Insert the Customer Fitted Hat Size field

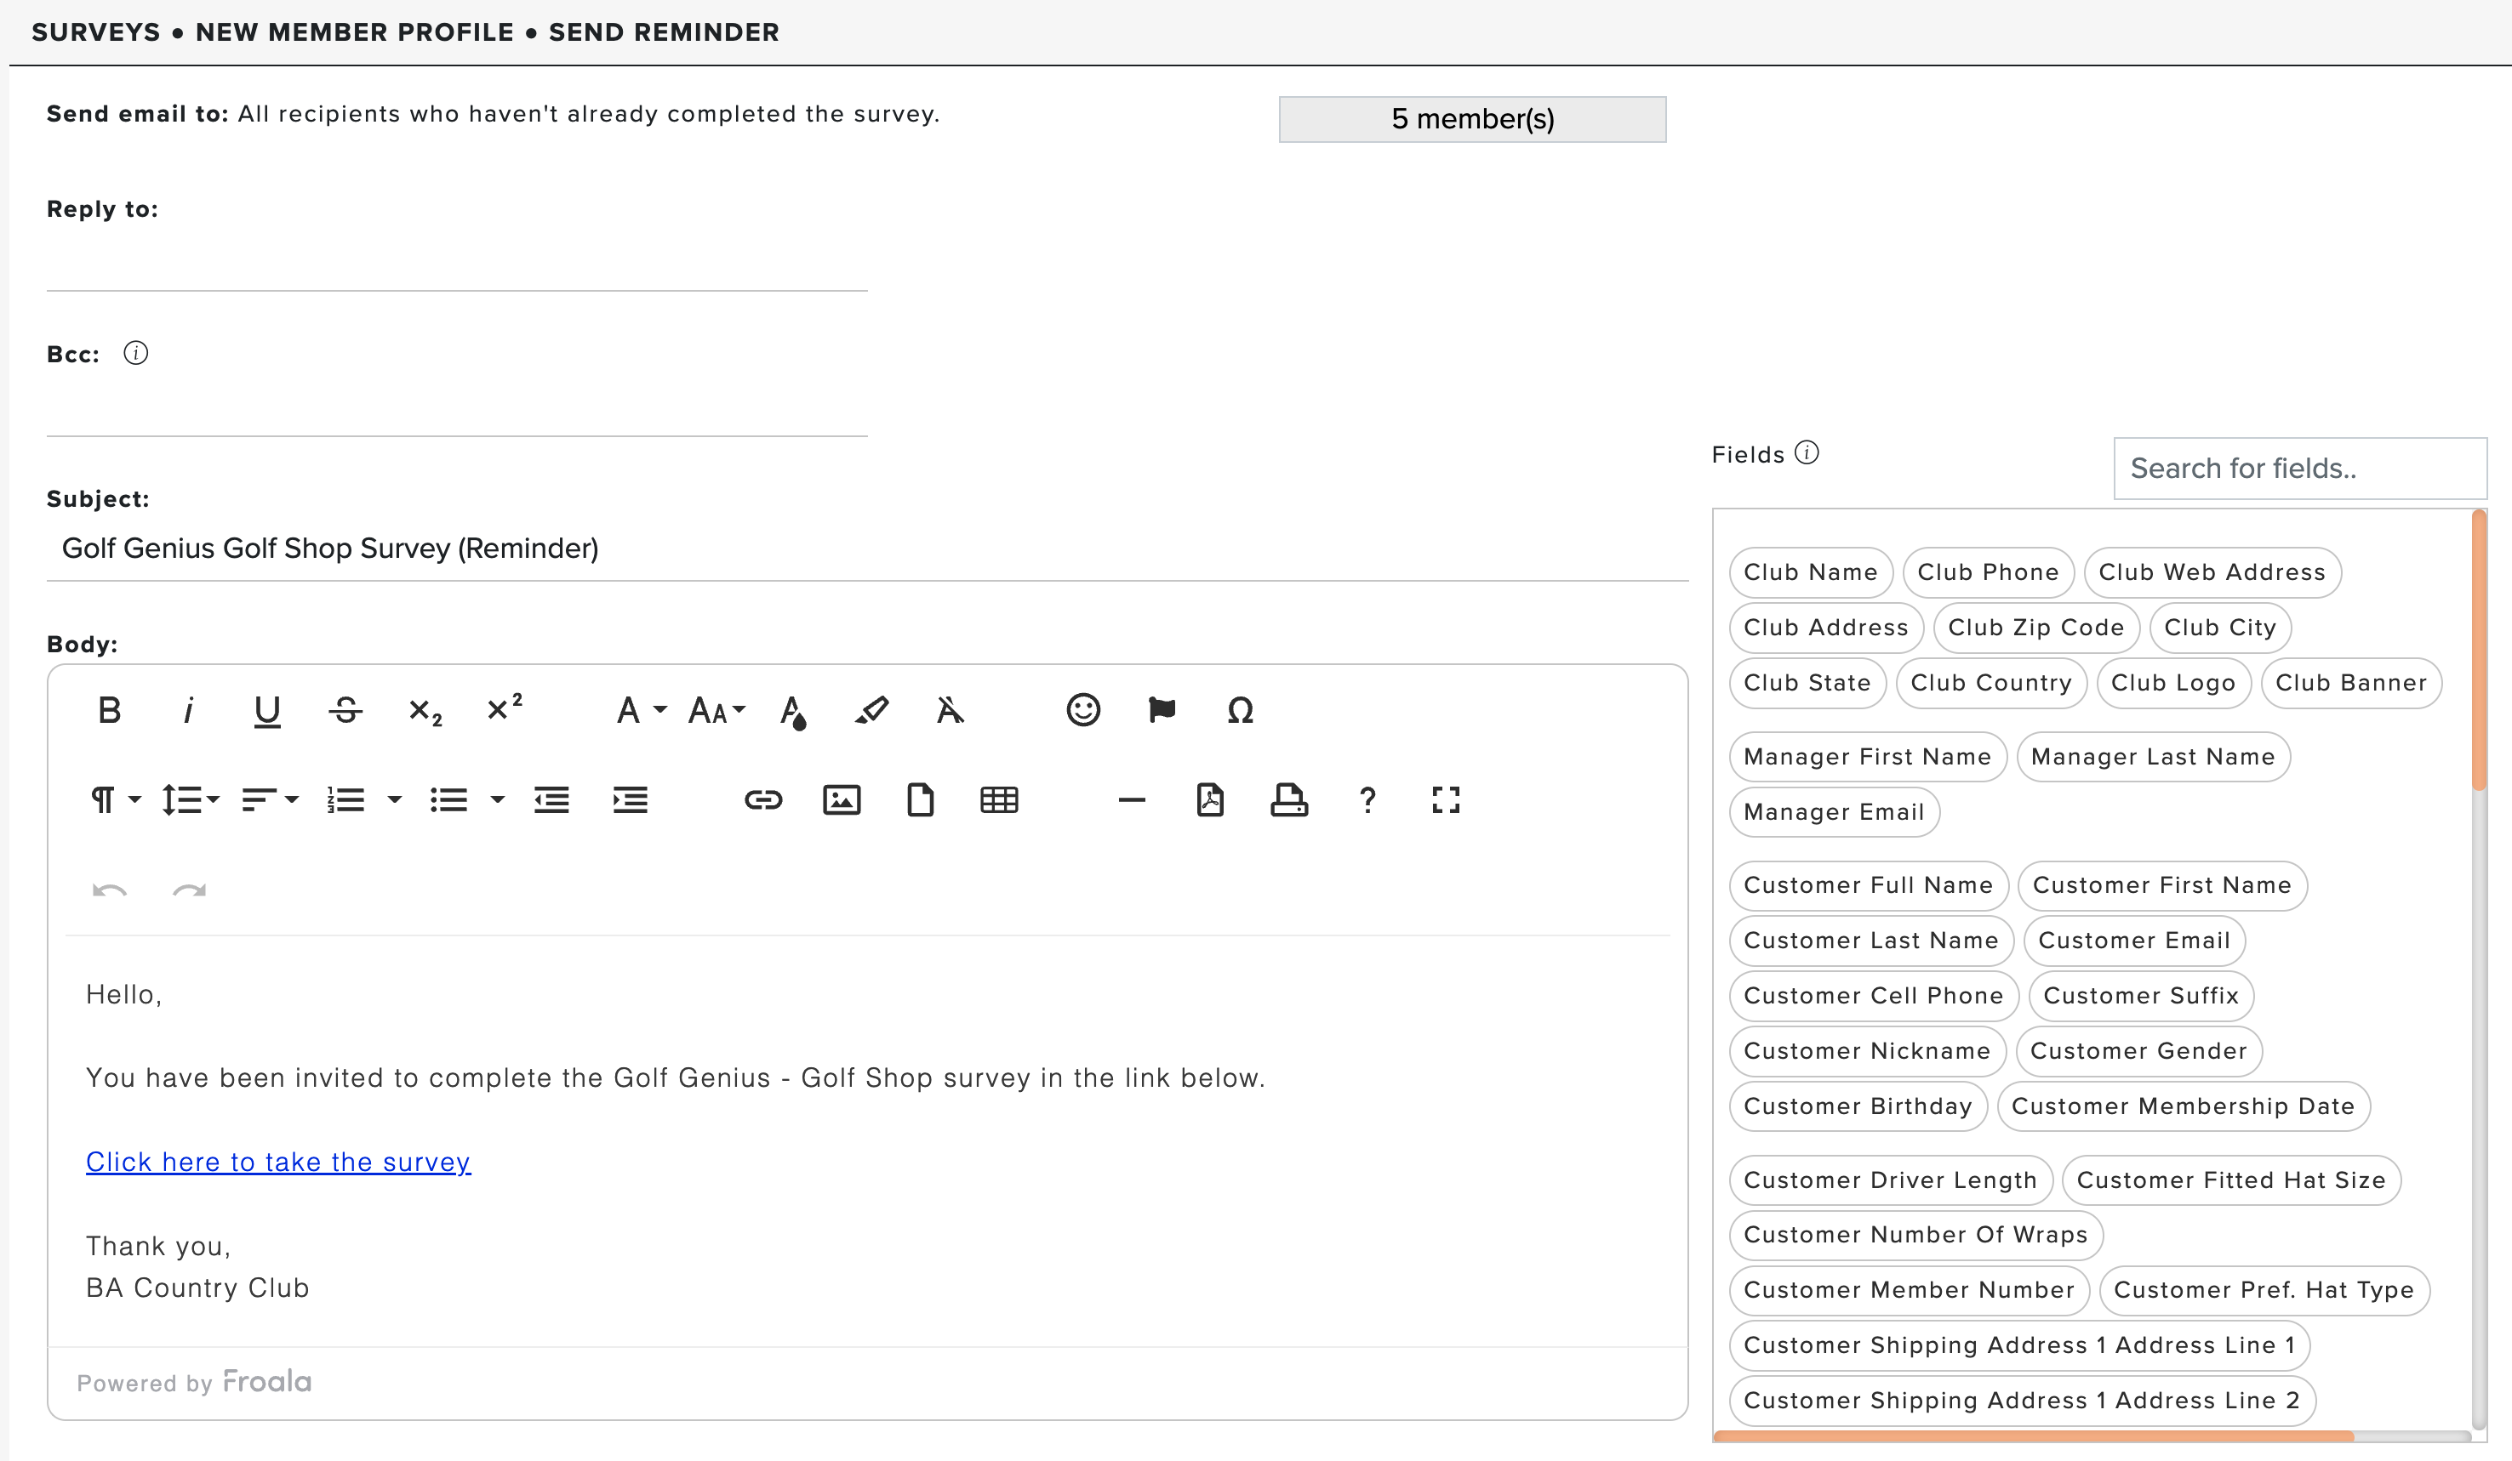pyautogui.click(x=2231, y=1180)
